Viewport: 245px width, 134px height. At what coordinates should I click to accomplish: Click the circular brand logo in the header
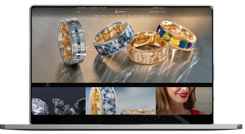(116, 12)
